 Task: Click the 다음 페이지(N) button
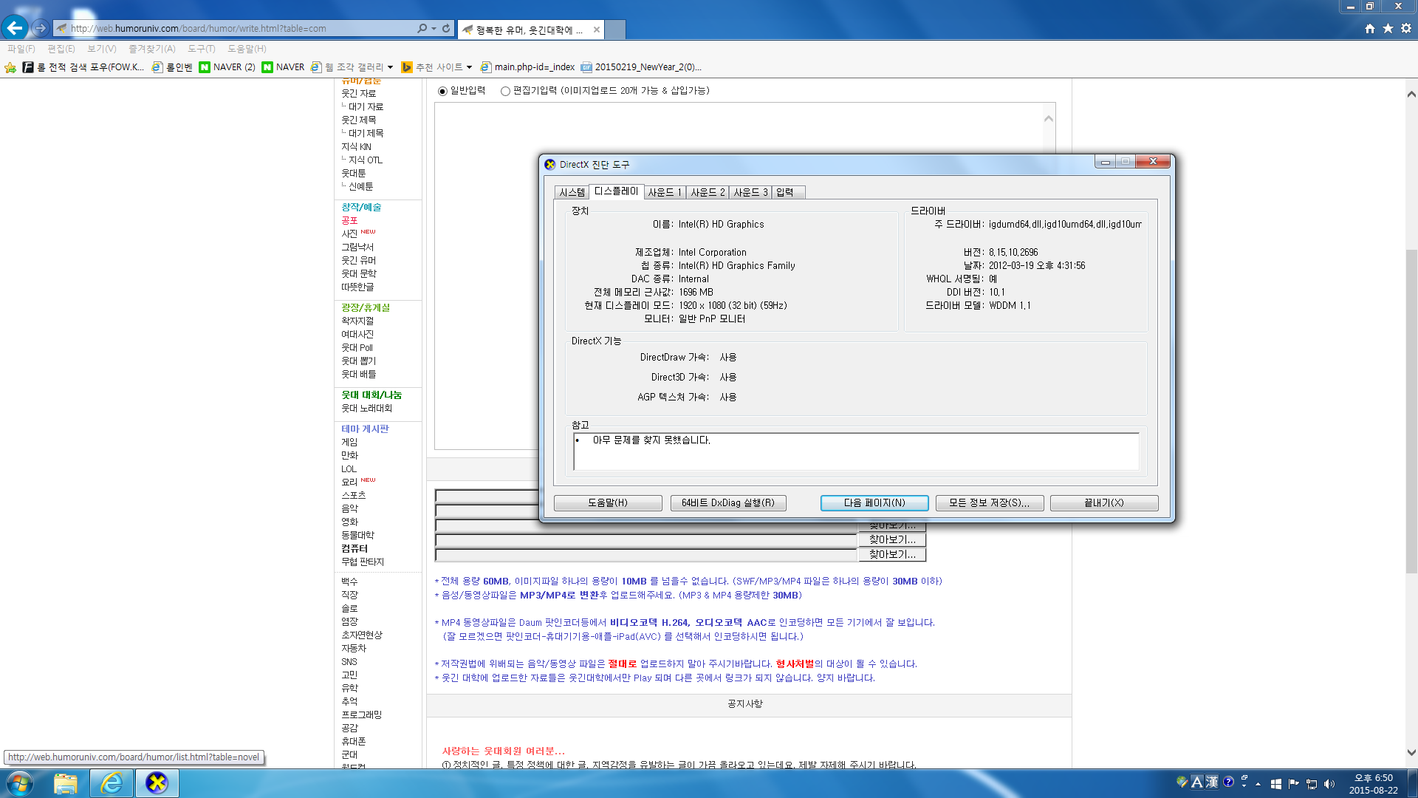pos(874,502)
